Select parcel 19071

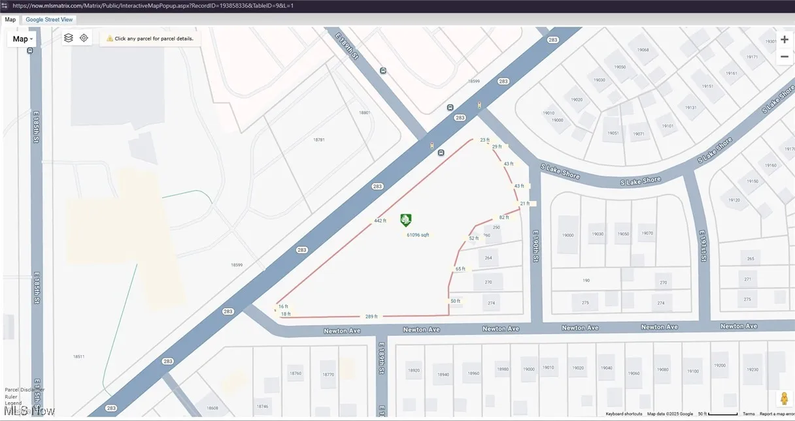point(639,134)
